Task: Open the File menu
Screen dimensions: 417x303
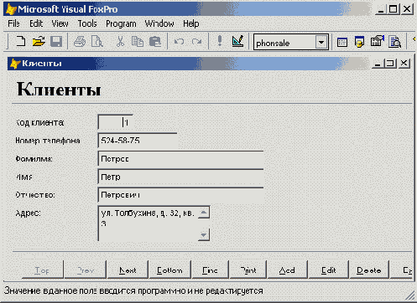Action: 13,23
